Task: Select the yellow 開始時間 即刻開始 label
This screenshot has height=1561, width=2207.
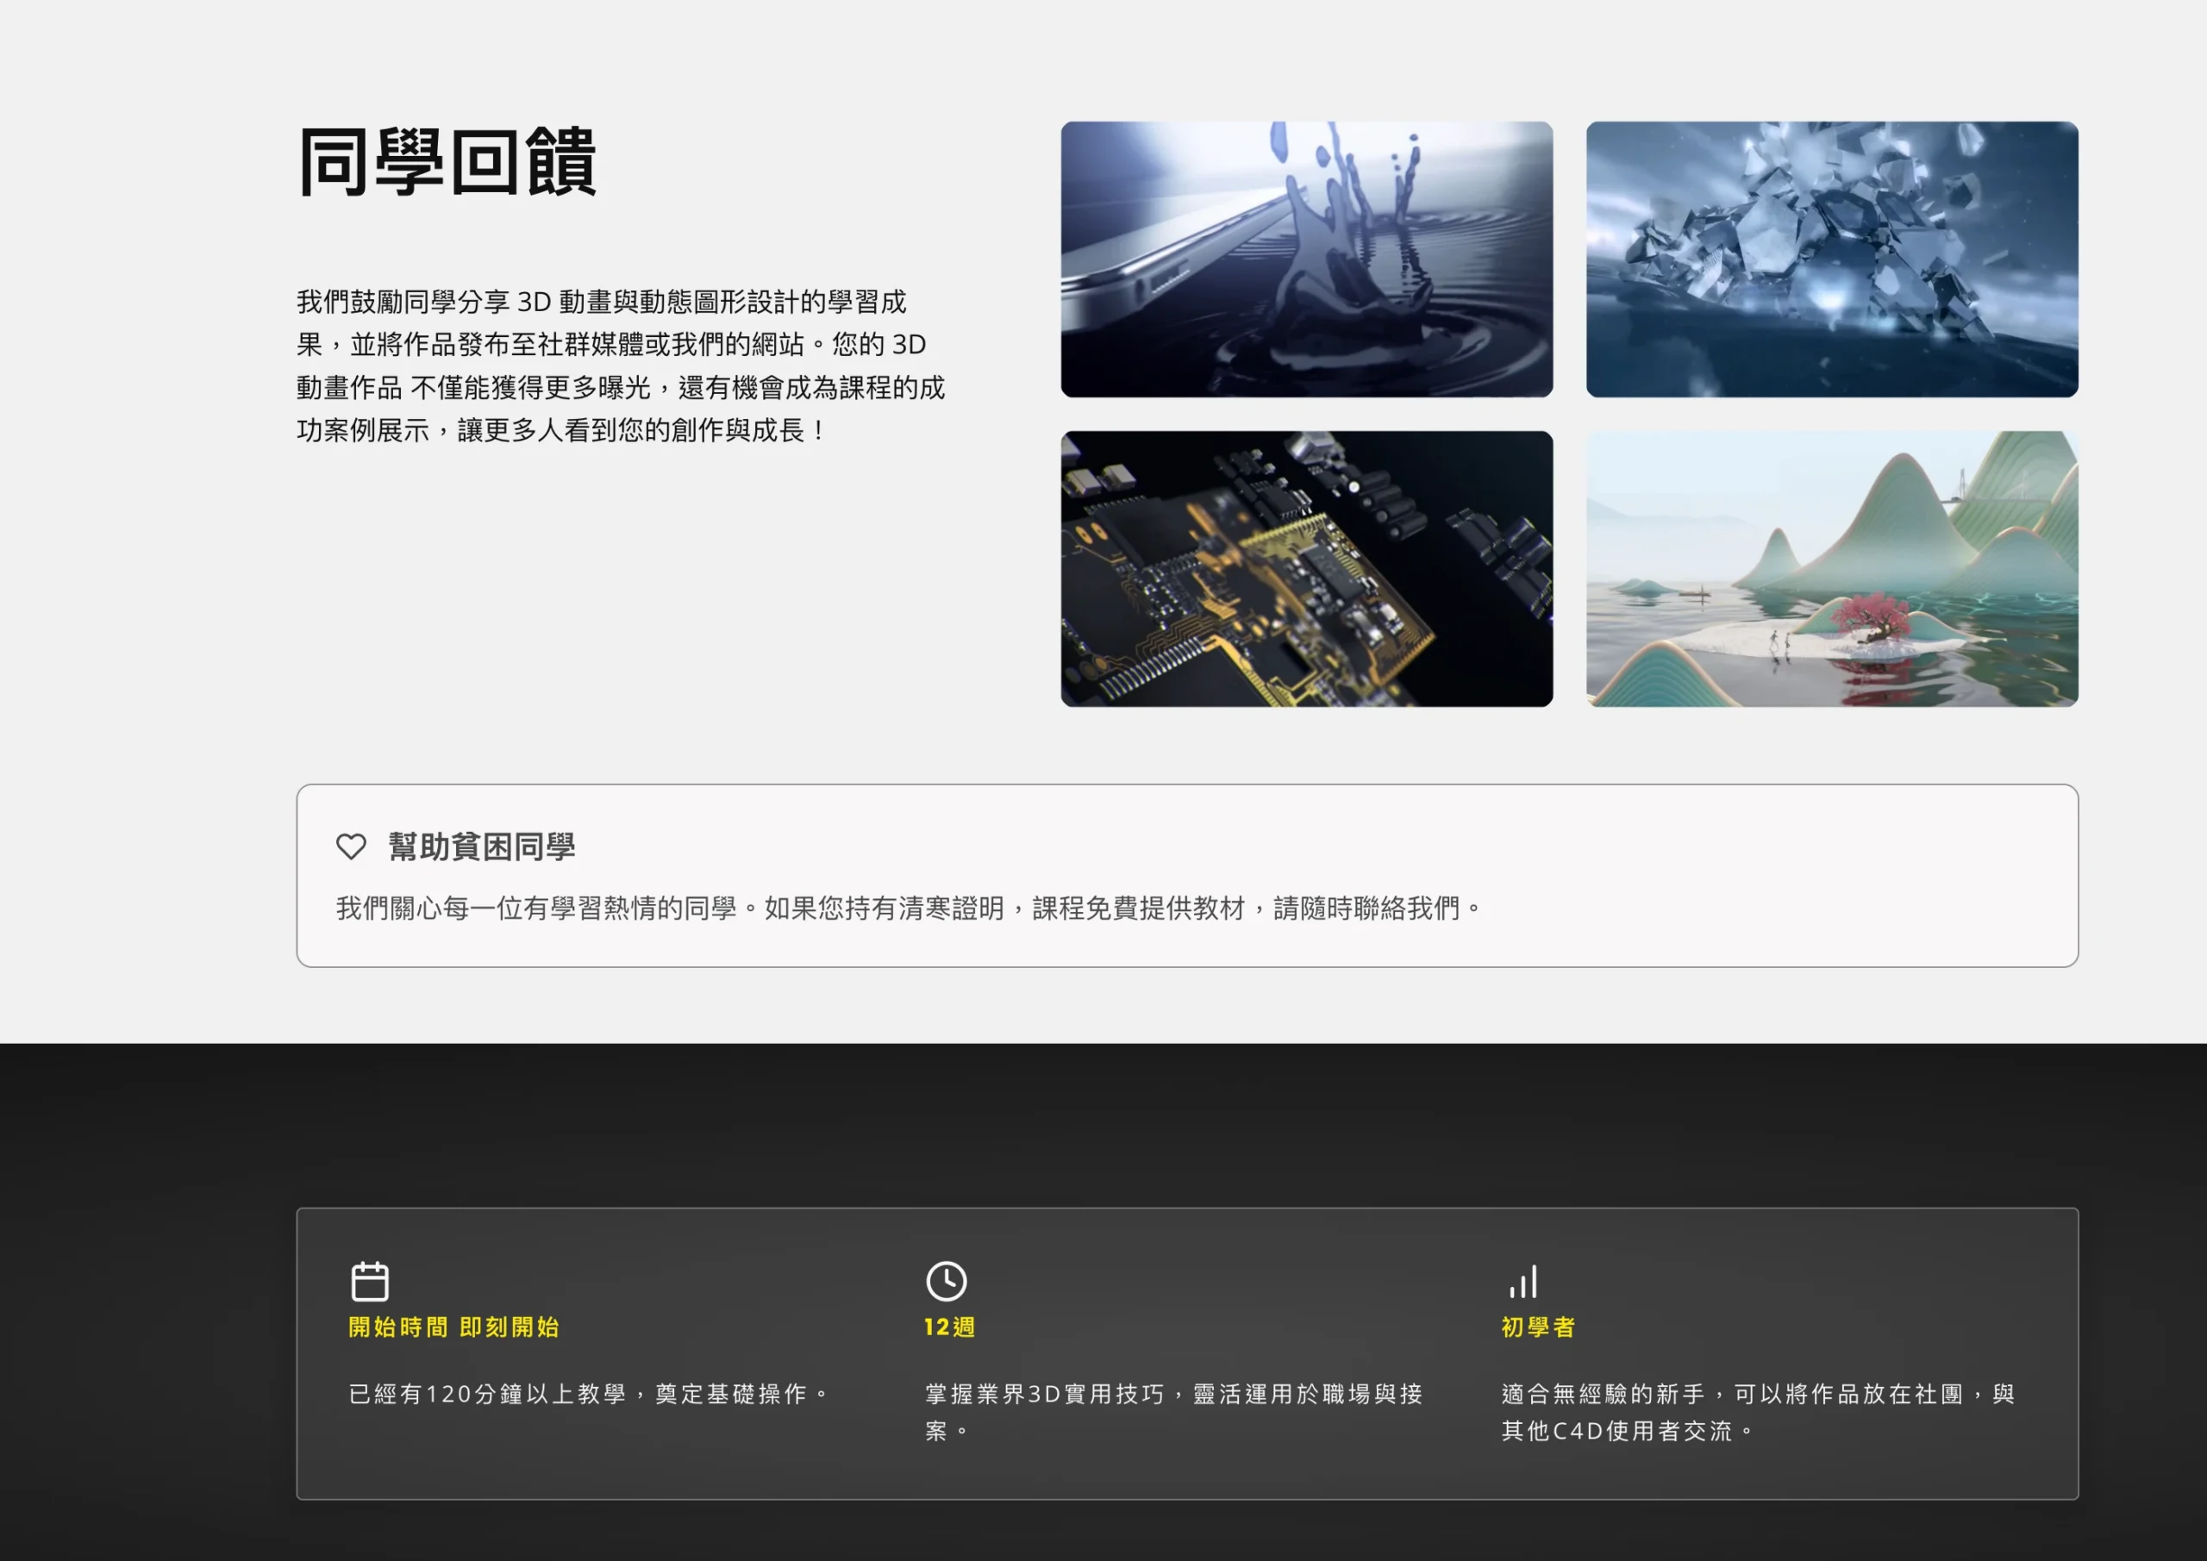Action: tap(453, 1327)
